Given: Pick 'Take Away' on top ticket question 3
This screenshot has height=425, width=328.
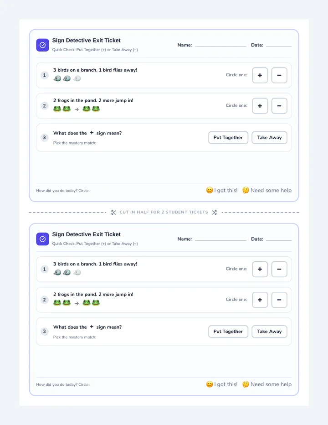Looking at the screenshot, I should click(270, 138).
